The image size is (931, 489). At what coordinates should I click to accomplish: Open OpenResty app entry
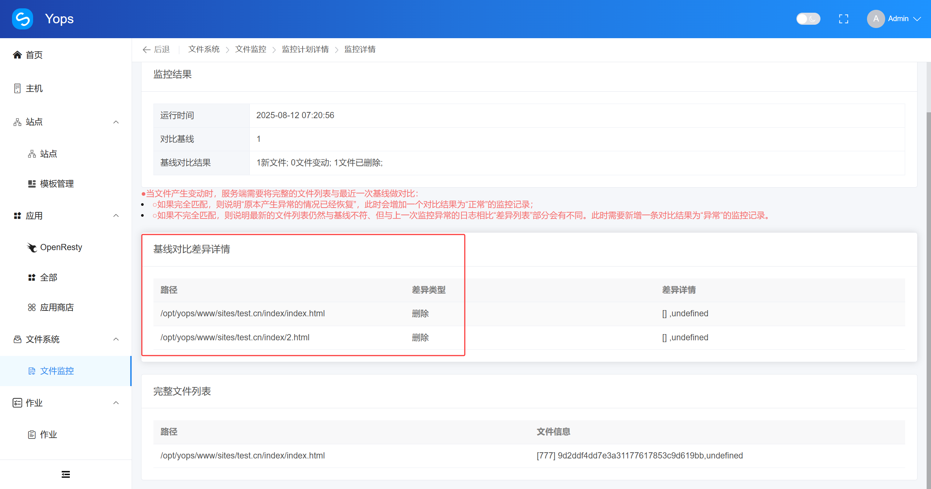pyautogui.click(x=61, y=247)
